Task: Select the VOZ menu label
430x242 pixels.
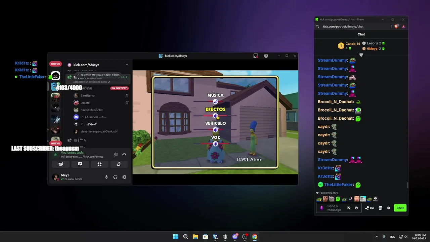Action: coord(215,137)
